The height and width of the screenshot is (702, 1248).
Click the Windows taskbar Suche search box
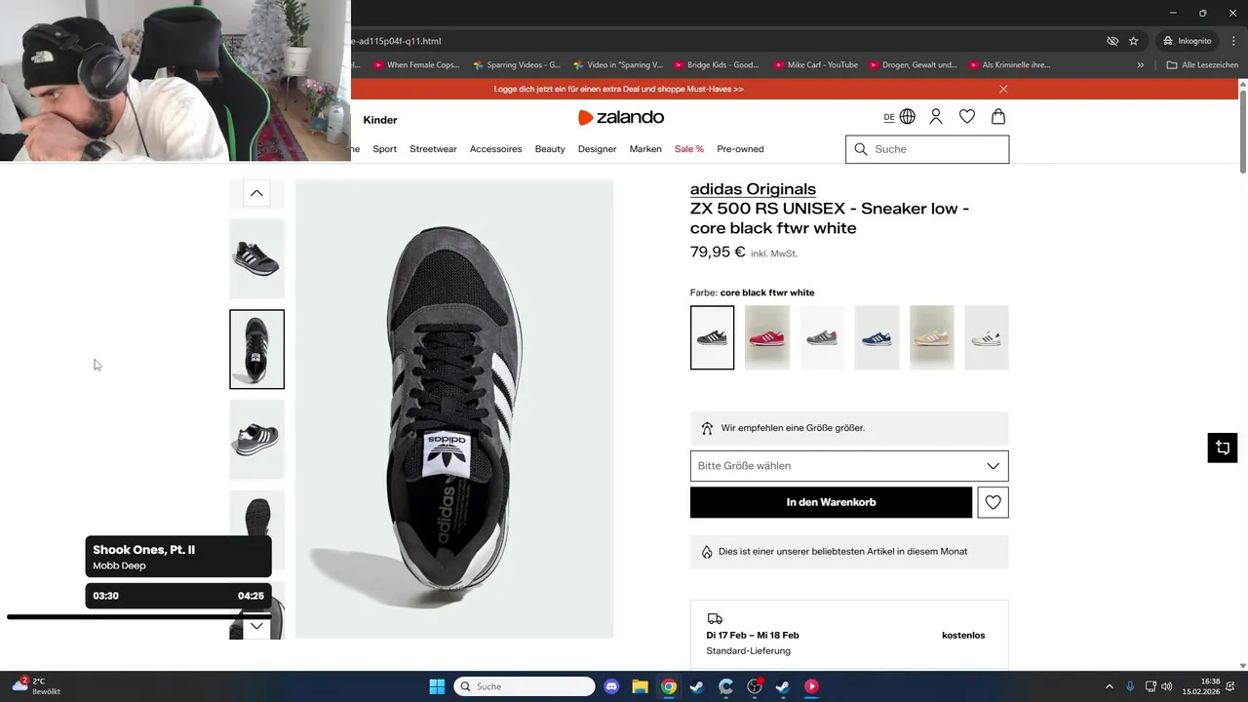tap(525, 686)
